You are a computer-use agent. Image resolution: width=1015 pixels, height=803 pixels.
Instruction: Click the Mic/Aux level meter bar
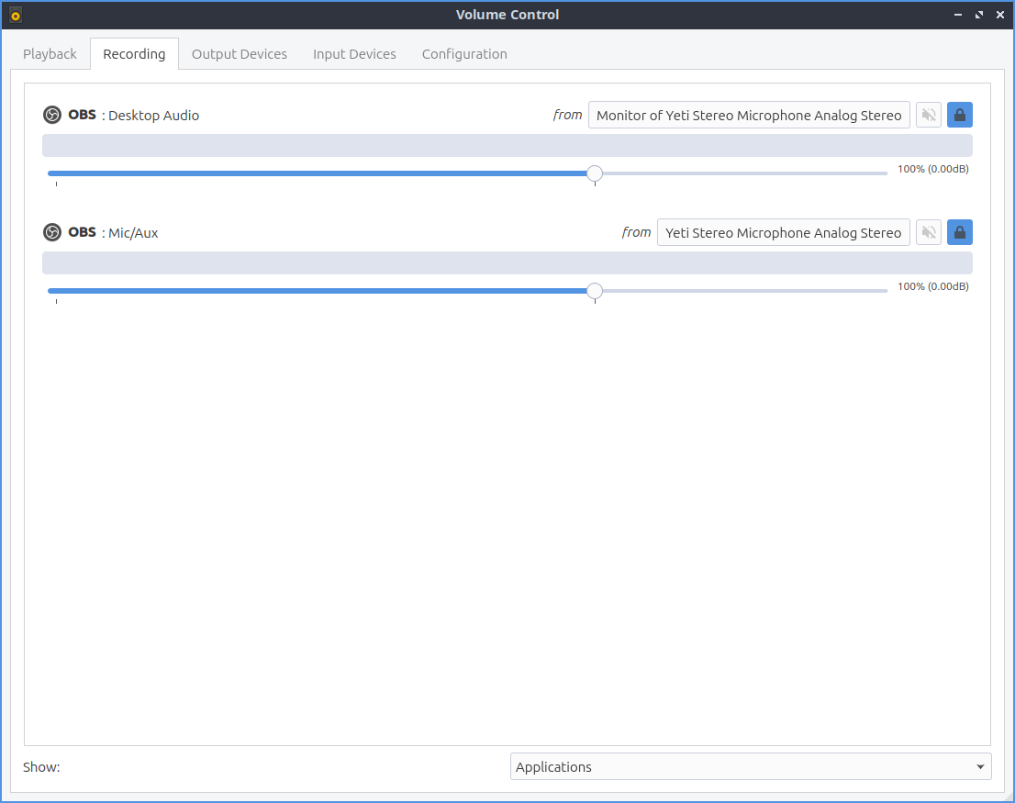click(507, 263)
